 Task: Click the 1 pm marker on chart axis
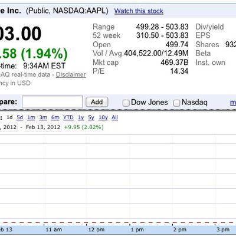pos(137,230)
